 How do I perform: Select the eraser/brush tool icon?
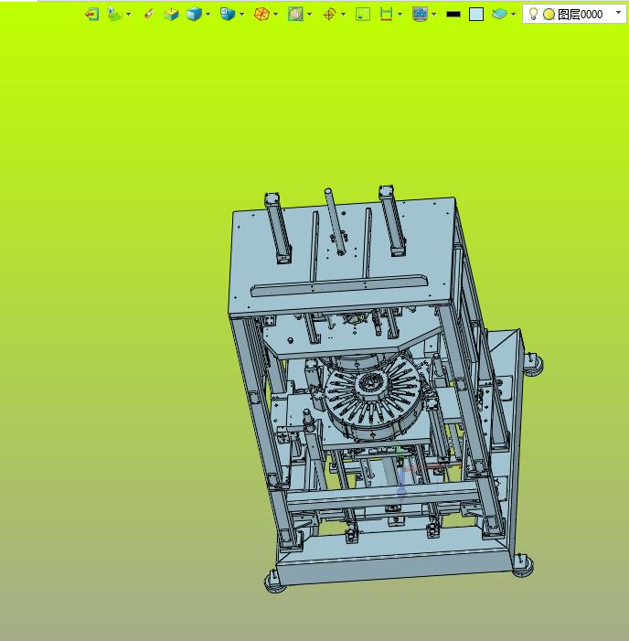tap(149, 15)
